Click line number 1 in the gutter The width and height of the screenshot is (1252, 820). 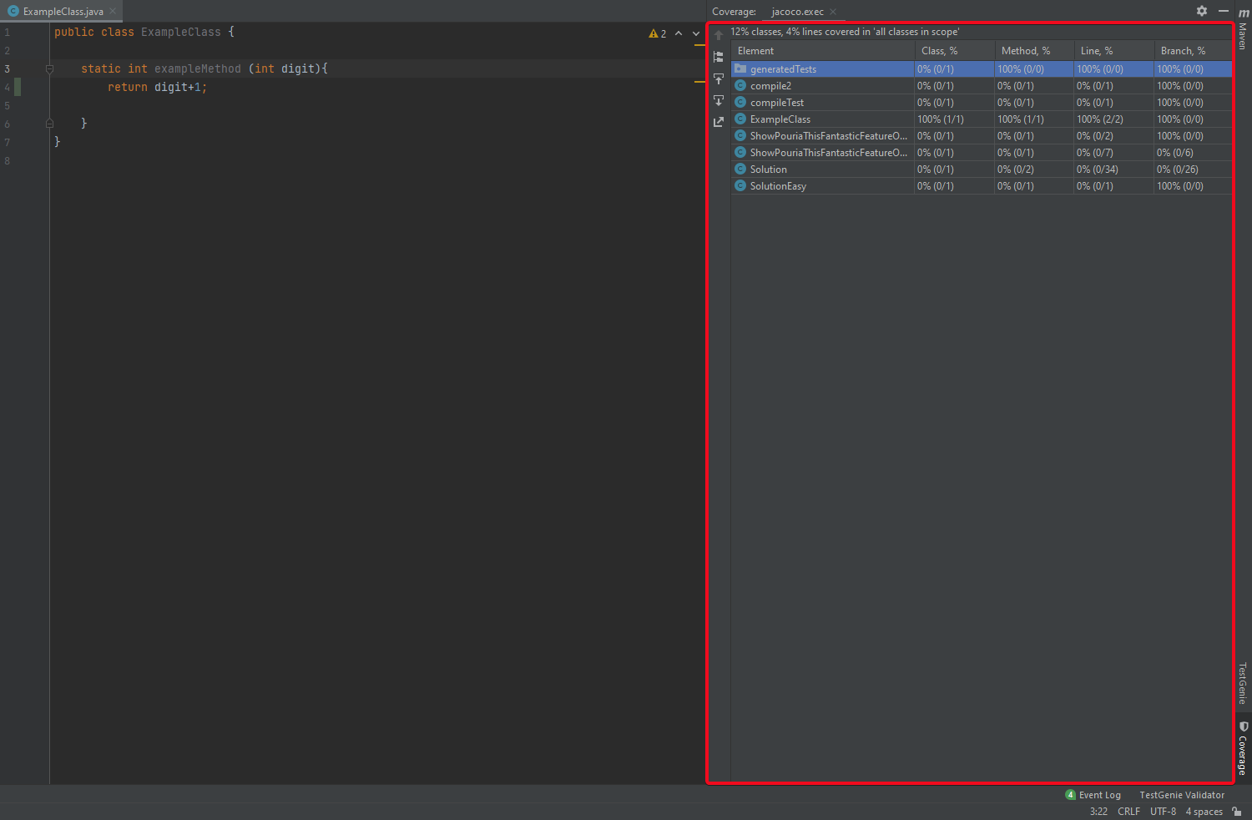point(8,33)
